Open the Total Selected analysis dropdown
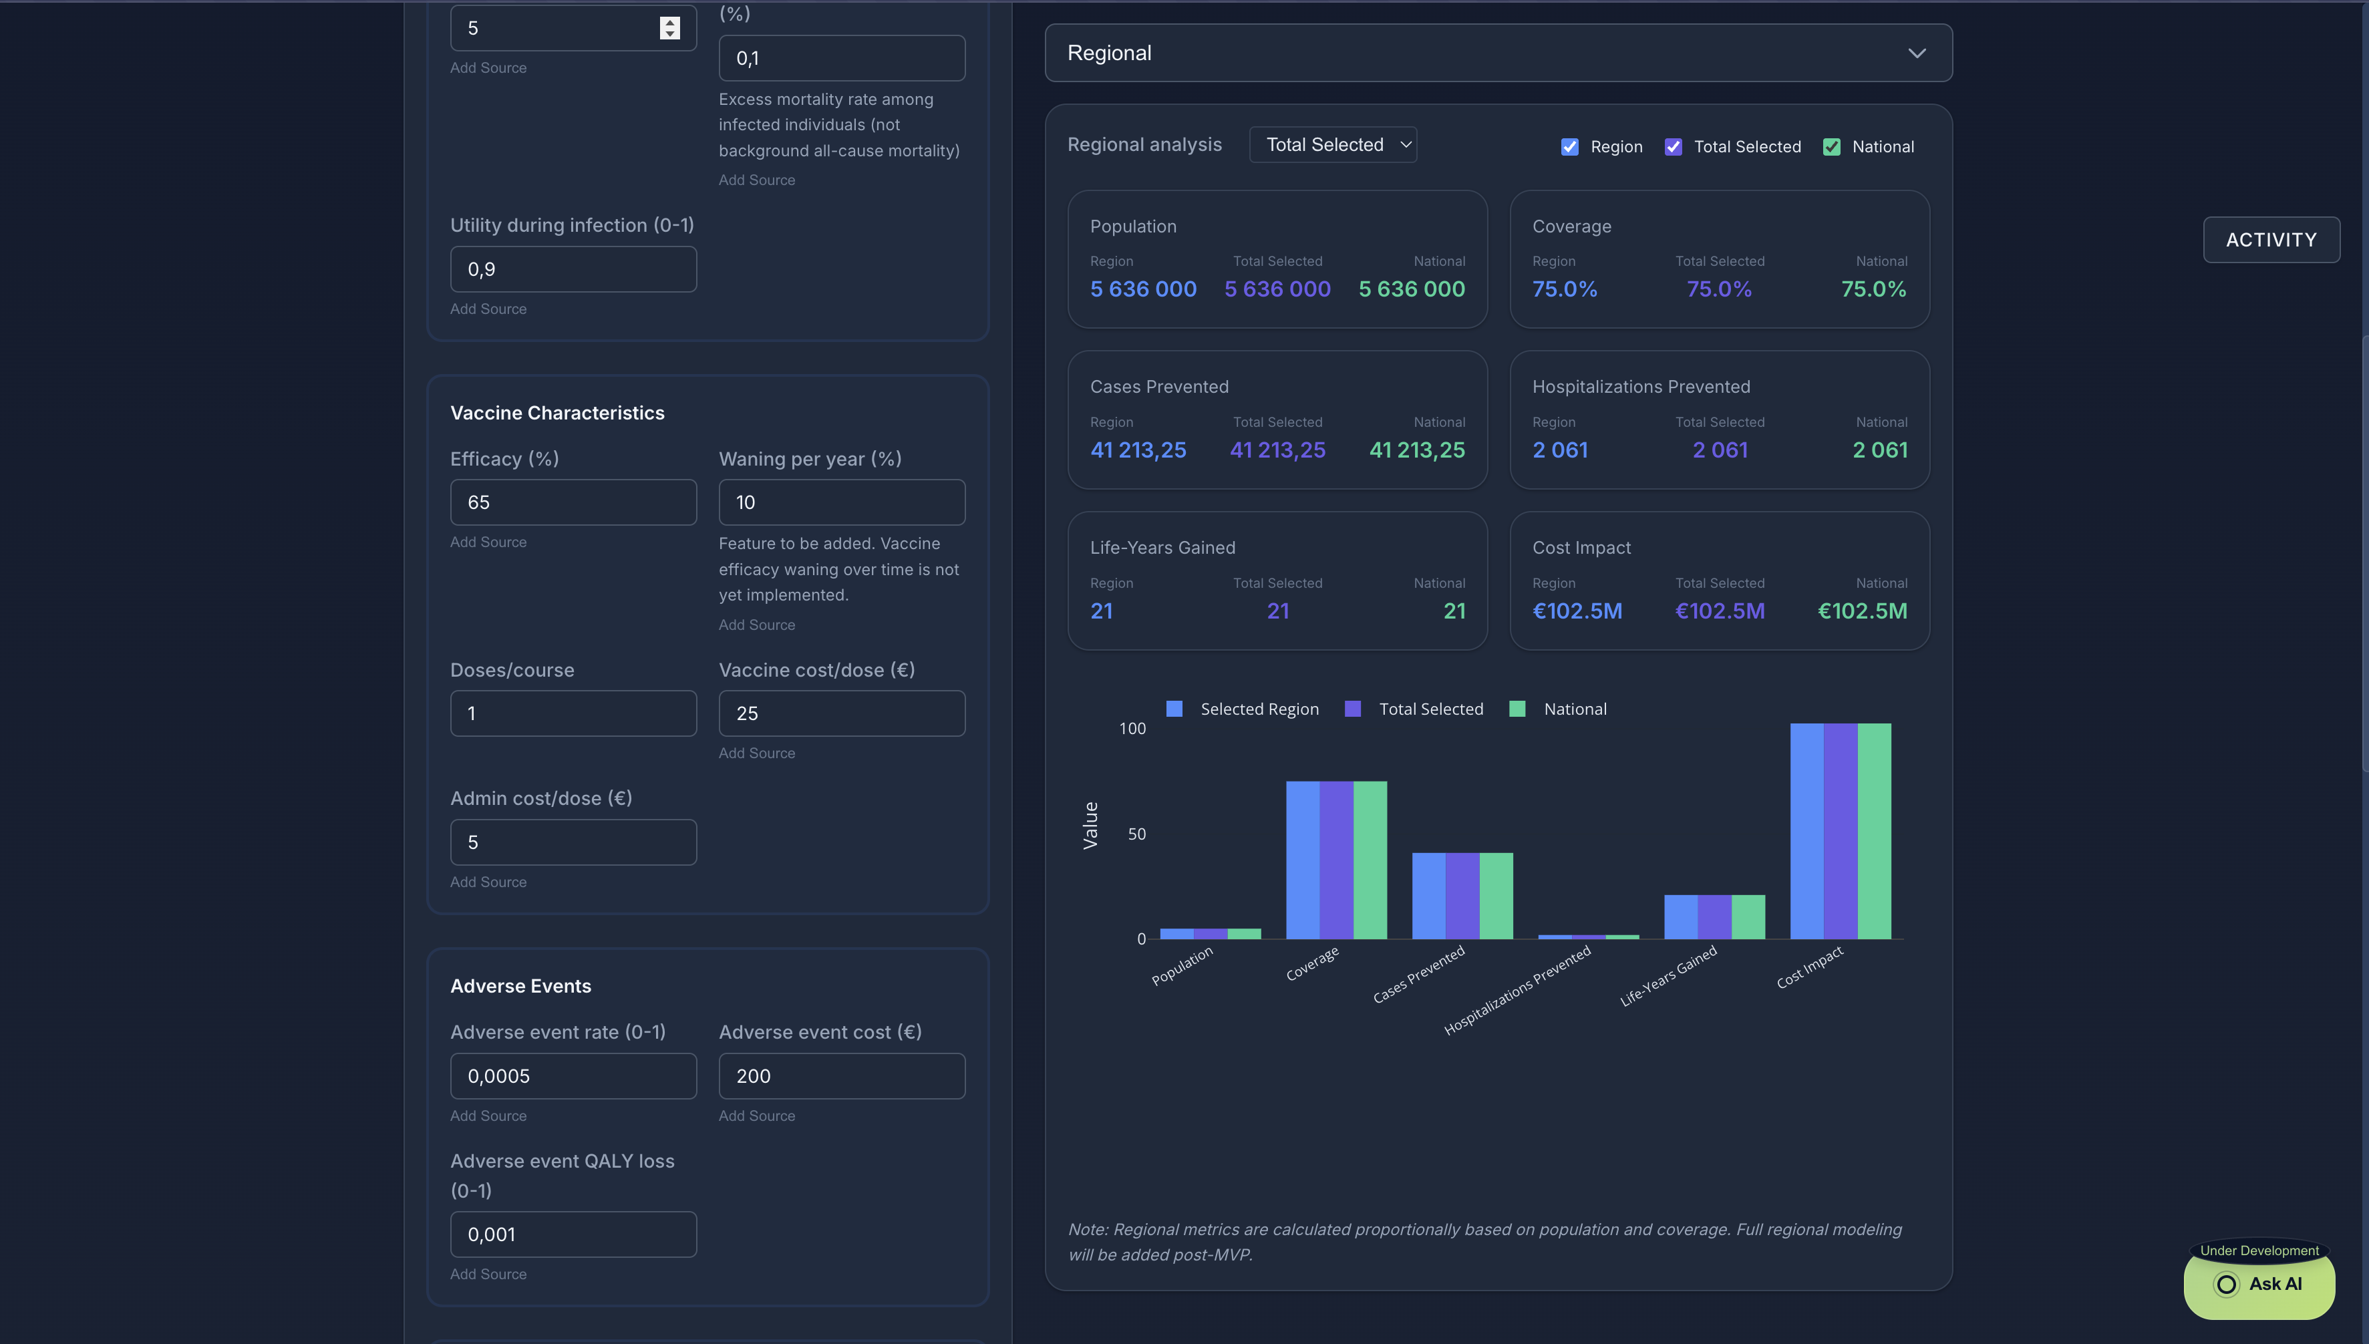The width and height of the screenshot is (2369, 1344). (1333, 145)
